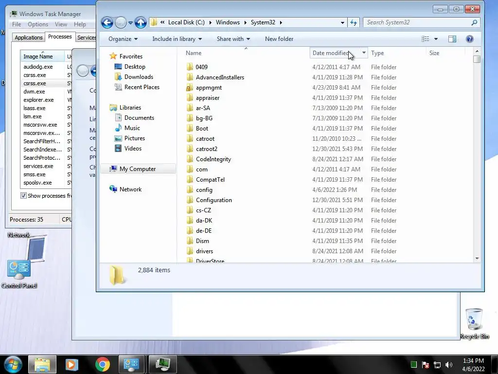
Task: Sort Task Manager by Image Name
Action: coord(42,56)
